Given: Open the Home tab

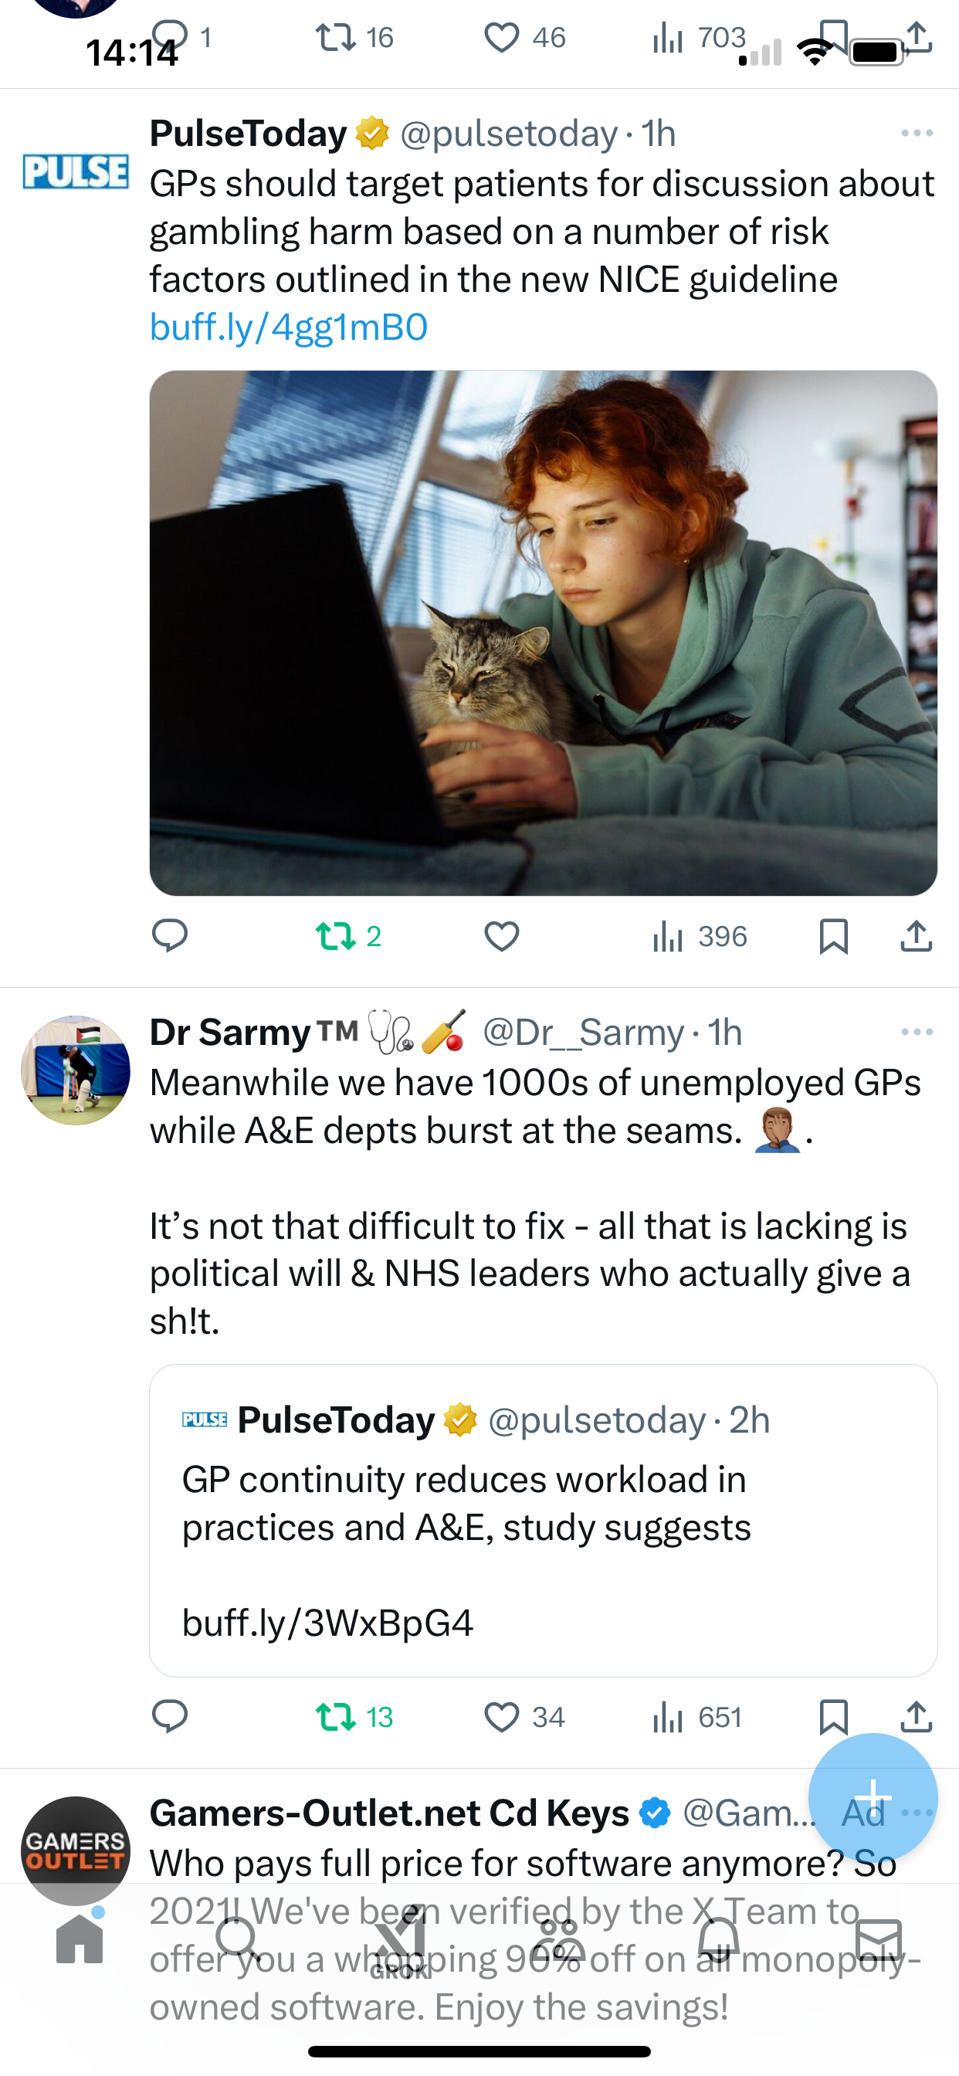Looking at the screenshot, I should 80,1939.
